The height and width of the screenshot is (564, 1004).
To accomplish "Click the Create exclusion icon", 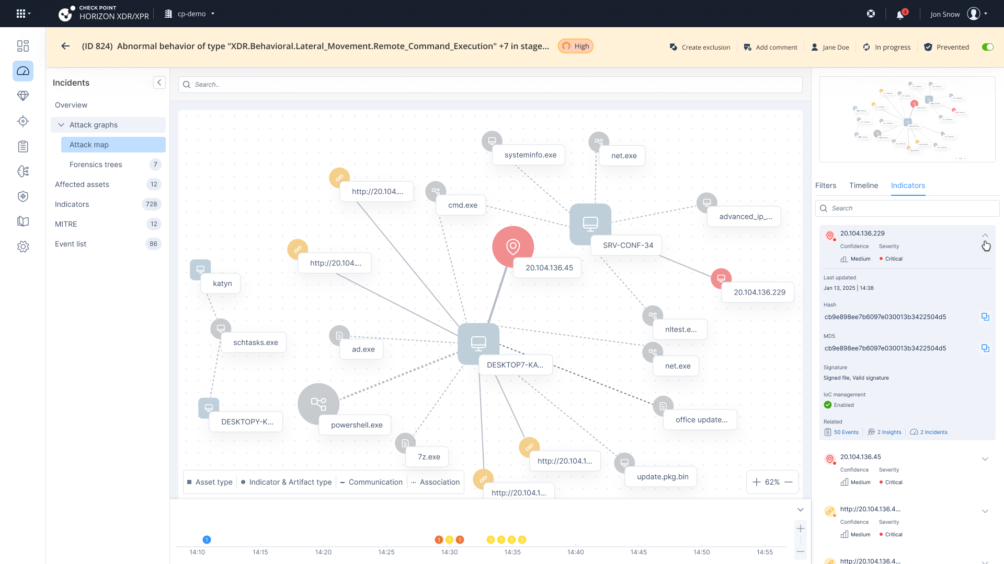I will pyautogui.click(x=674, y=47).
